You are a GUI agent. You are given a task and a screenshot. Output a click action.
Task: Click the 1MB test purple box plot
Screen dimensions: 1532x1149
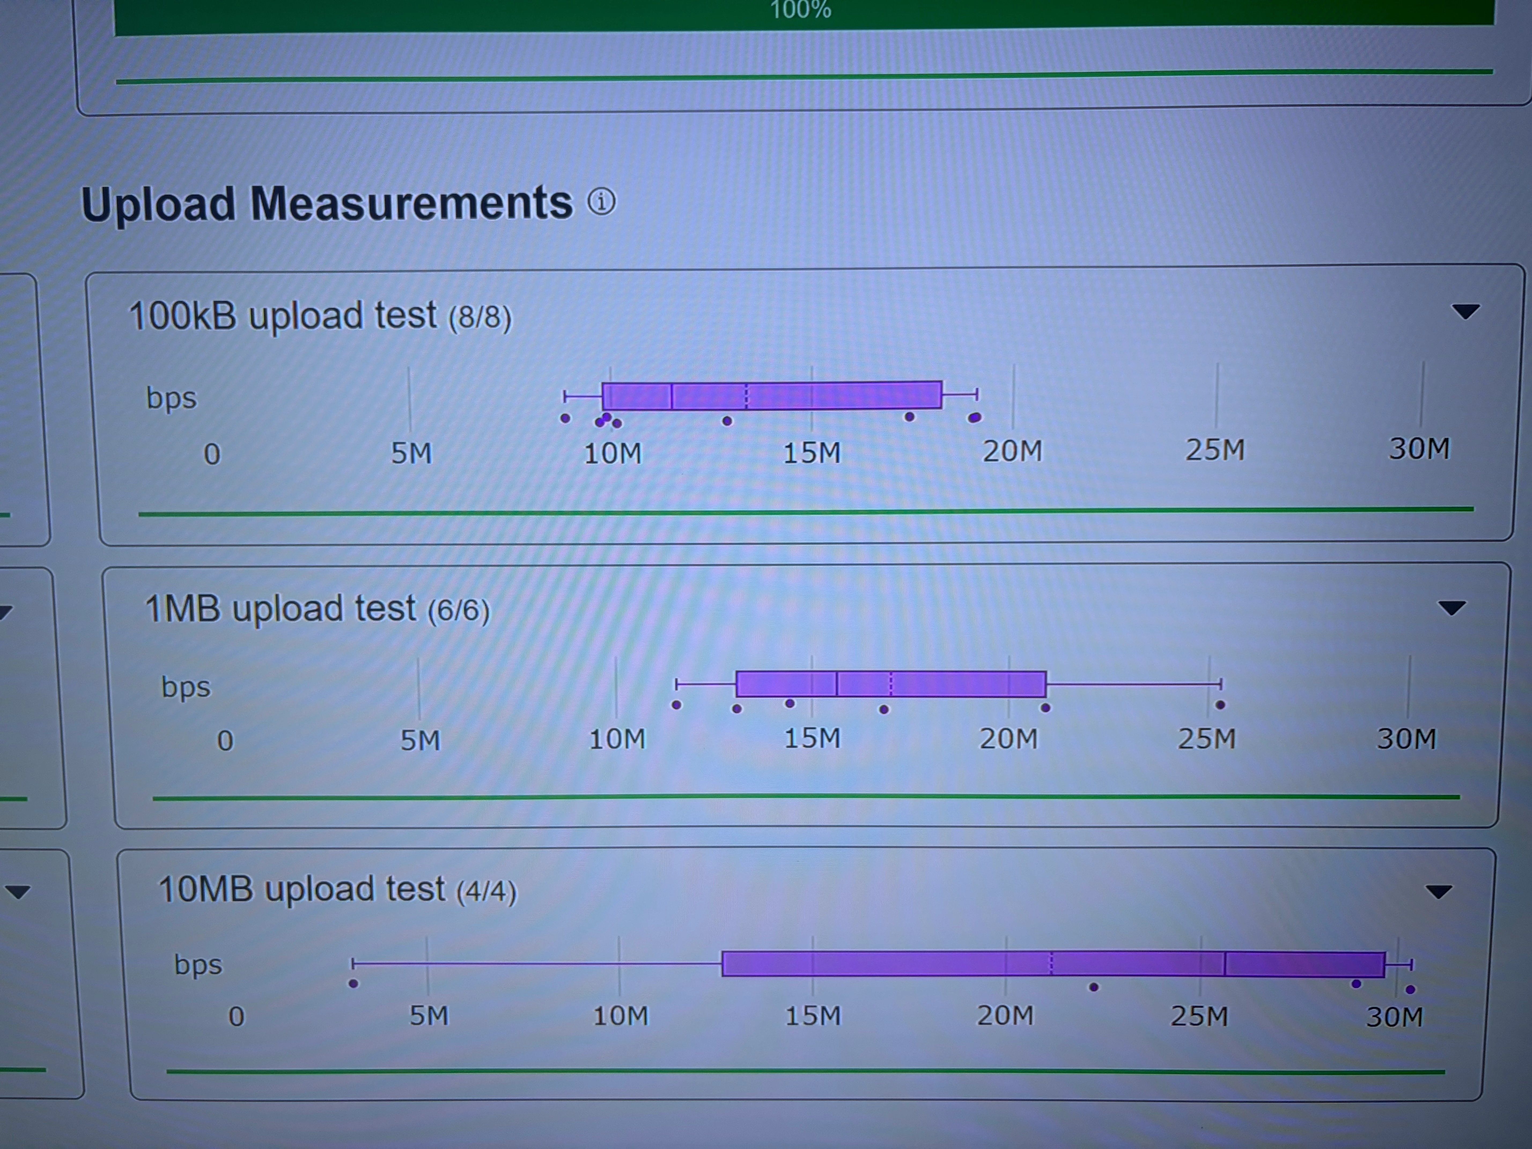(891, 684)
